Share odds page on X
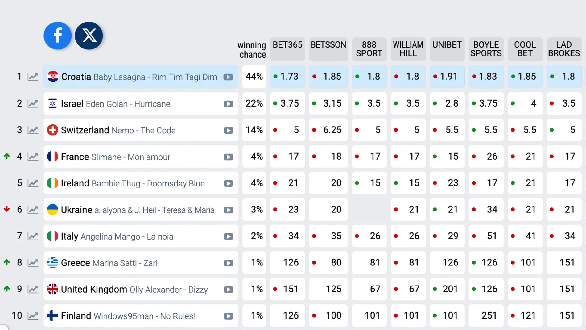 point(89,36)
